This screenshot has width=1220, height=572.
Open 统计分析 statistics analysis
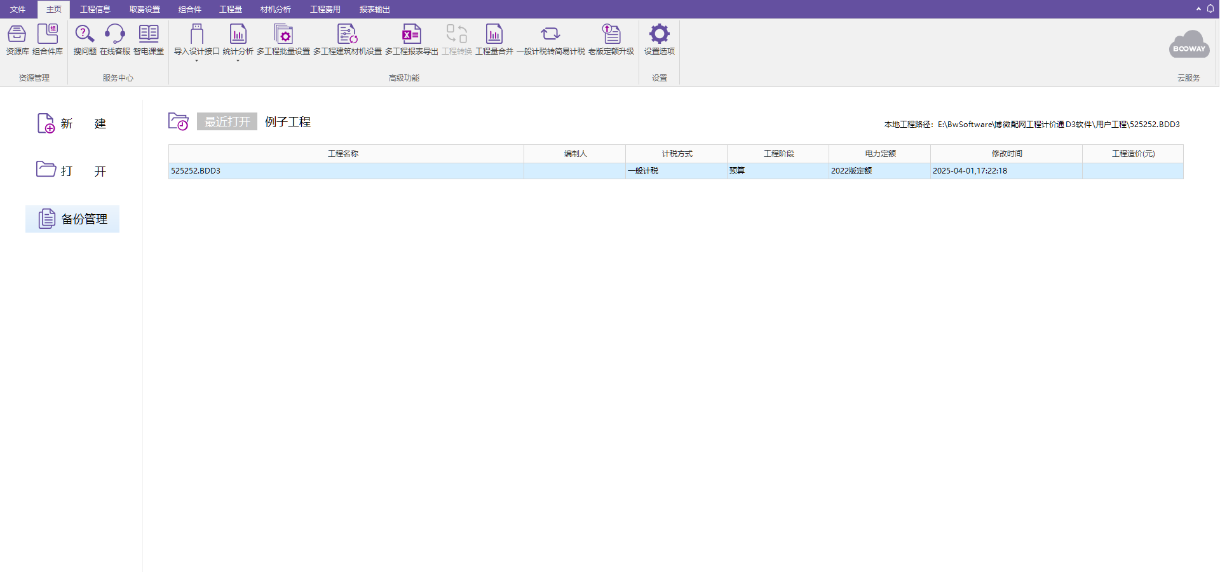[x=238, y=39]
